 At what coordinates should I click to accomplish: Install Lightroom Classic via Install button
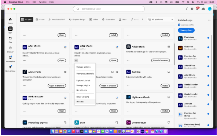coord(165,111)
